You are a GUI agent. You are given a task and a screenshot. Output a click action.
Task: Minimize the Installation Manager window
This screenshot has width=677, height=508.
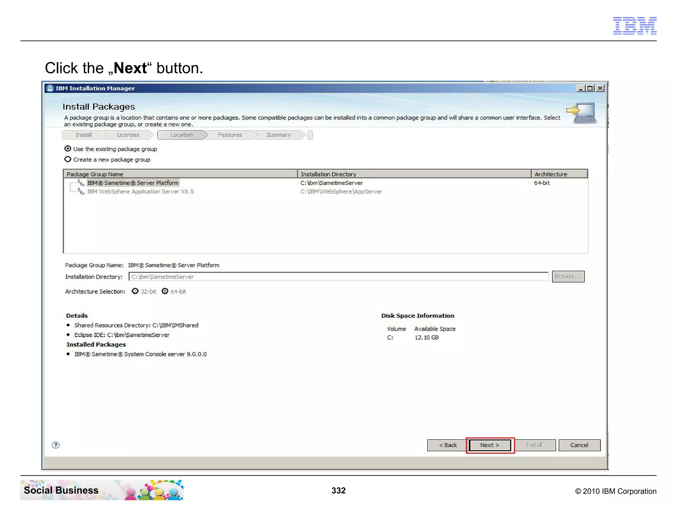coord(581,88)
